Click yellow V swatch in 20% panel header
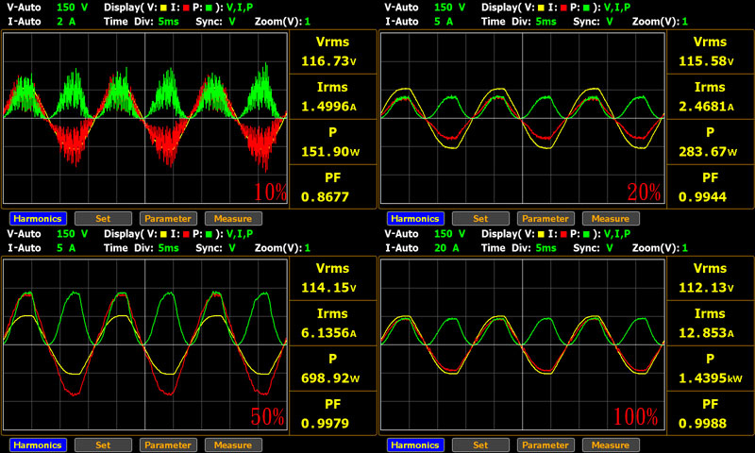The image size is (755, 453). (x=541, y=8)
